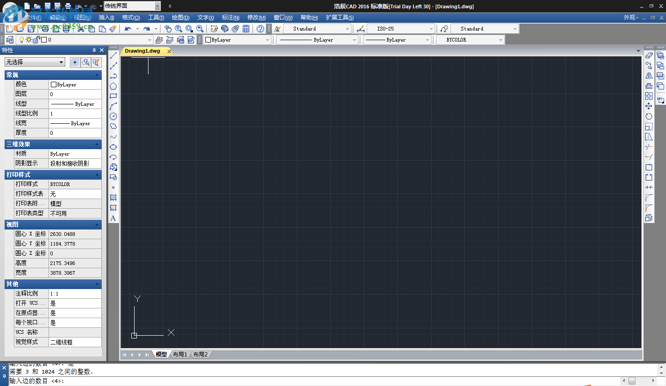The width and height of the screenshot is (666, 386).
Task: Click the Cut scissors icon
Action: coord(81,29)
